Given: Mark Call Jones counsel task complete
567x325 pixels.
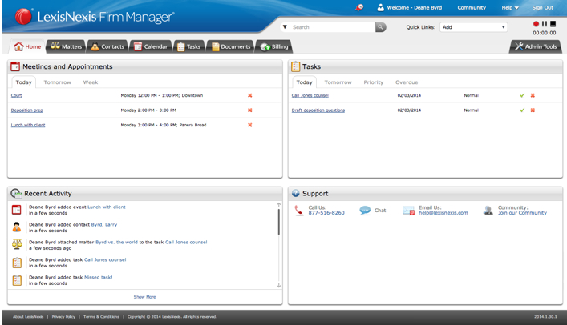Looking at the screenshot, I should point(522,96).
